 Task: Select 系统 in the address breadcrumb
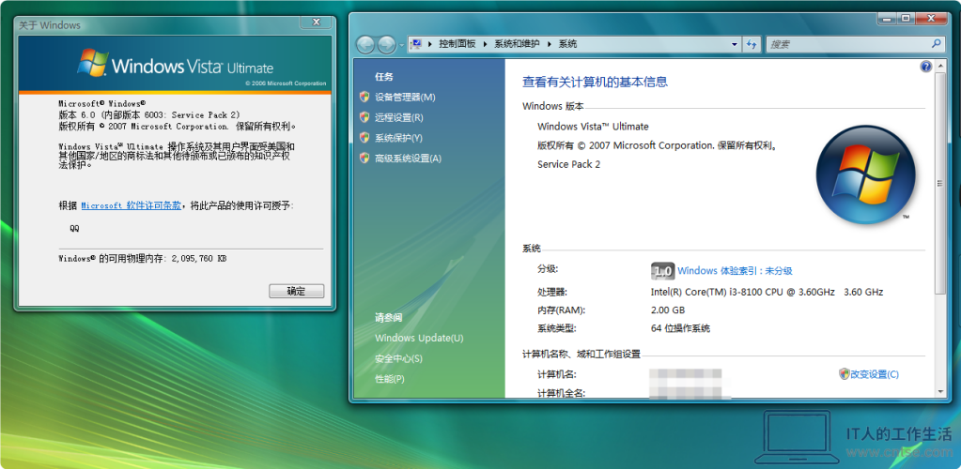(568, 44)
